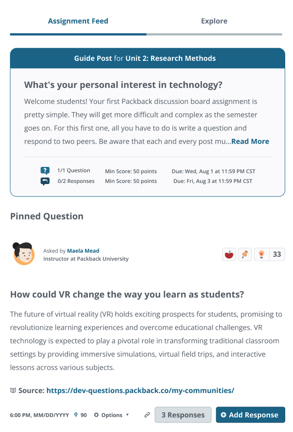293x432 pixels.
Task: Click the spark count 33
Action: (277, 254)
